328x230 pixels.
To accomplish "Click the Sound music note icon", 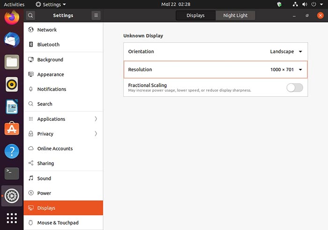I will (31, 178).
